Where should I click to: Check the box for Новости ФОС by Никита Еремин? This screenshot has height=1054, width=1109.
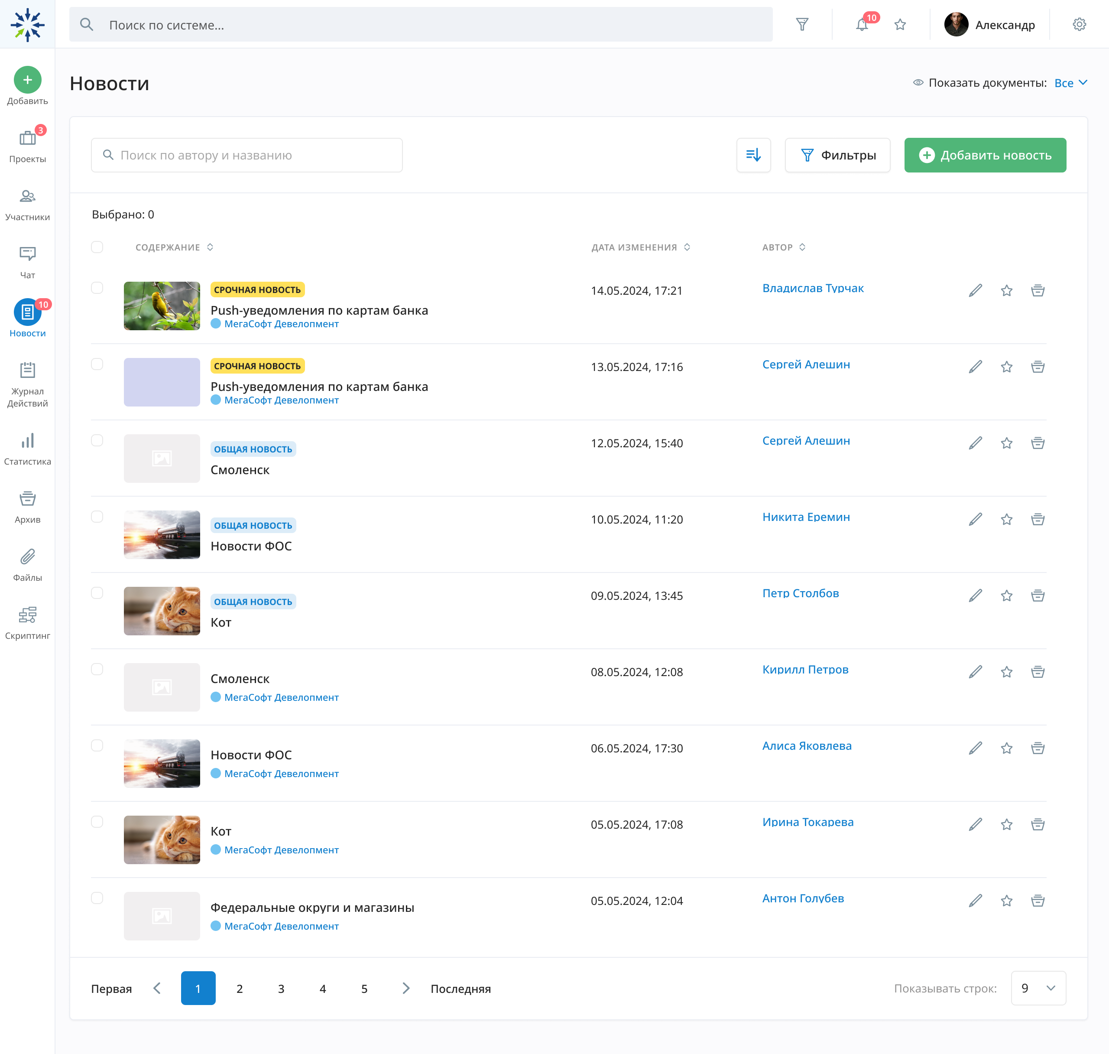[x=97, y=517]
